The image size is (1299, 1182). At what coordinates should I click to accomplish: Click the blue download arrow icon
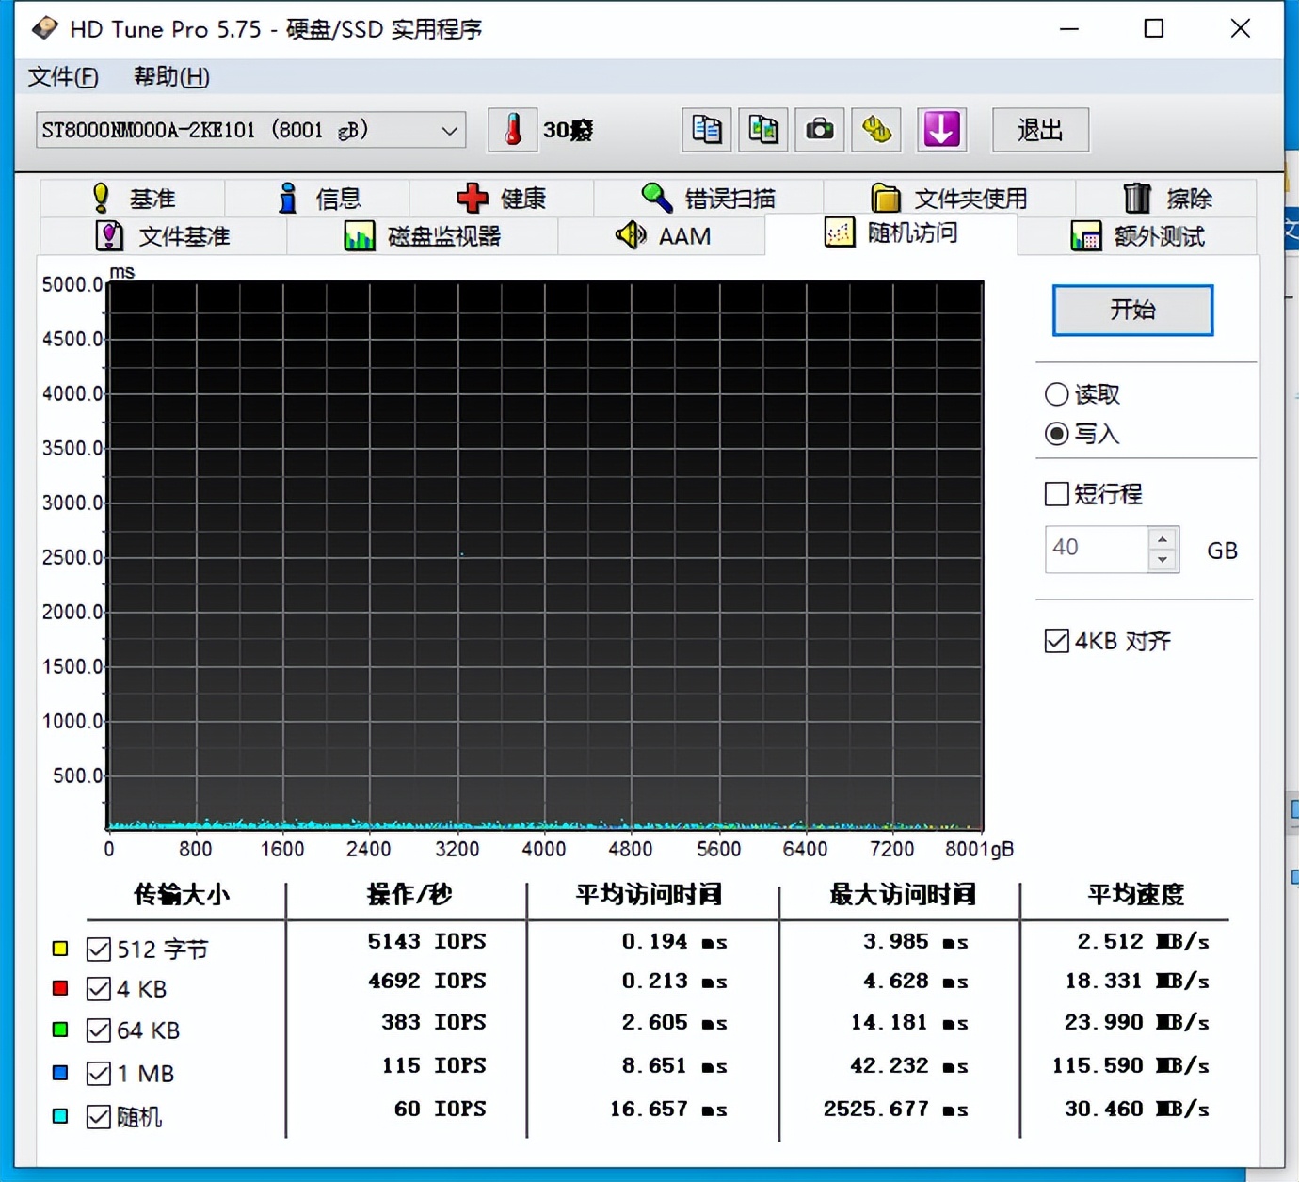click(x=941, y=130)
